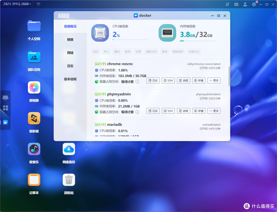277x212 pixels.
Task: Open SSH for the chrome-novnc container
Action: (168, 81)
